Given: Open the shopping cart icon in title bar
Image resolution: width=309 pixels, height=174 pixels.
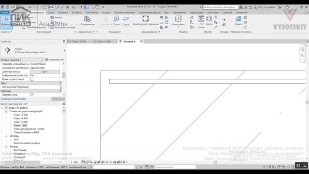Looking at the screenshot, I should tap(280, 7).
